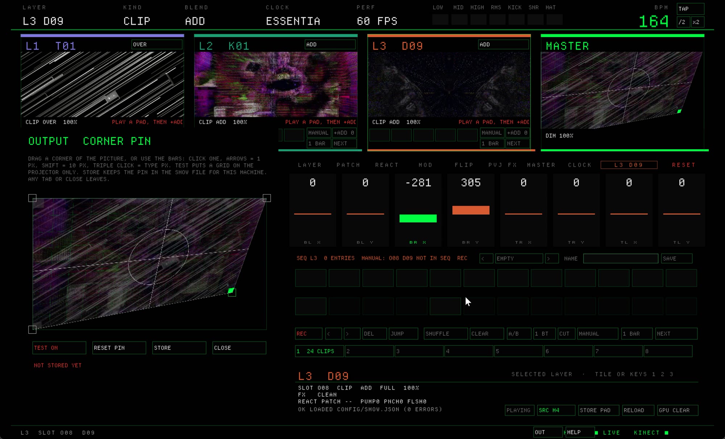
Task: Click the green square indicator after KINECT
Action: click(x=666, y=432)
